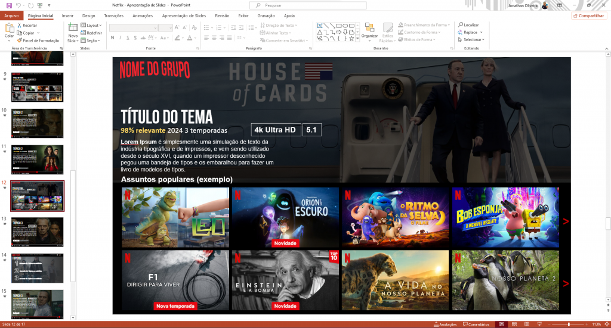Image resolution: width=611 pixels, height=328 pixels.
Task: Start slideshow from status bar icon
Action: pos(539,324)
